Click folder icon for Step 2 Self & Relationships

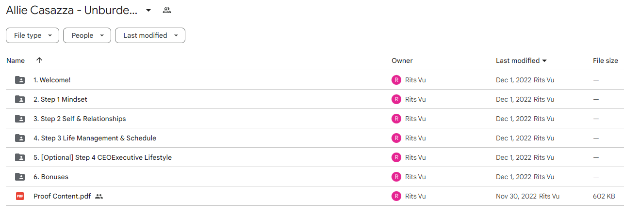pyautogui.click(x=20, y=119)
